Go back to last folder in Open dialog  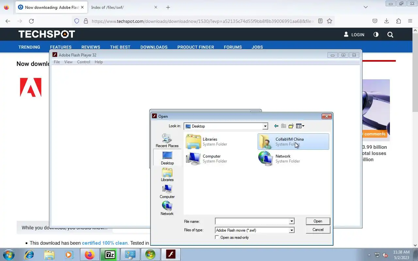pyautogui.click(x=276, y=126)
